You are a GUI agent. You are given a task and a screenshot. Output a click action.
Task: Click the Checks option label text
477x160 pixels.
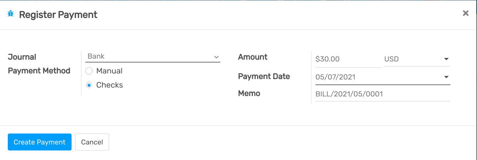[x=109, y=85]
